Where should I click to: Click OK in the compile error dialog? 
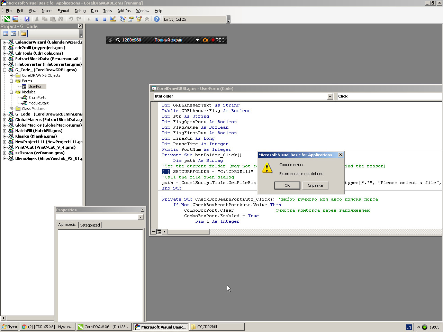[x=287, y=185]
